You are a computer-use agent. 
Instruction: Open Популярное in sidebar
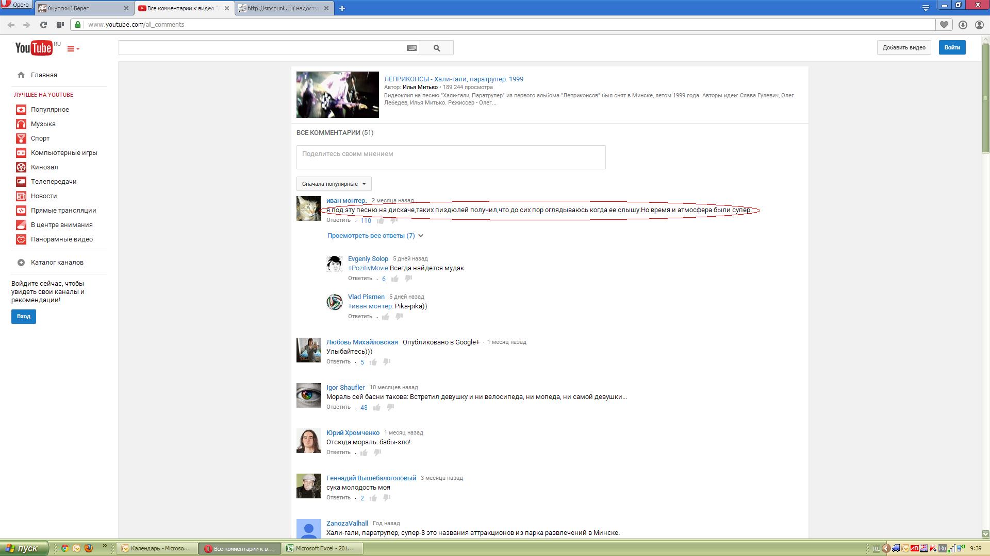pyautogui.click(x=49, y=110)
